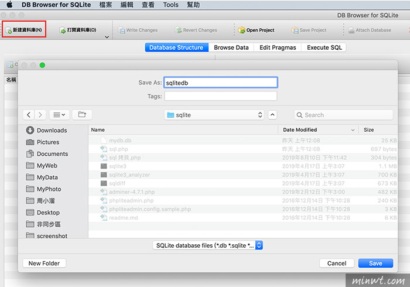
Task: Click the phpliteadmin.php file row
Action: coord(243,200)
